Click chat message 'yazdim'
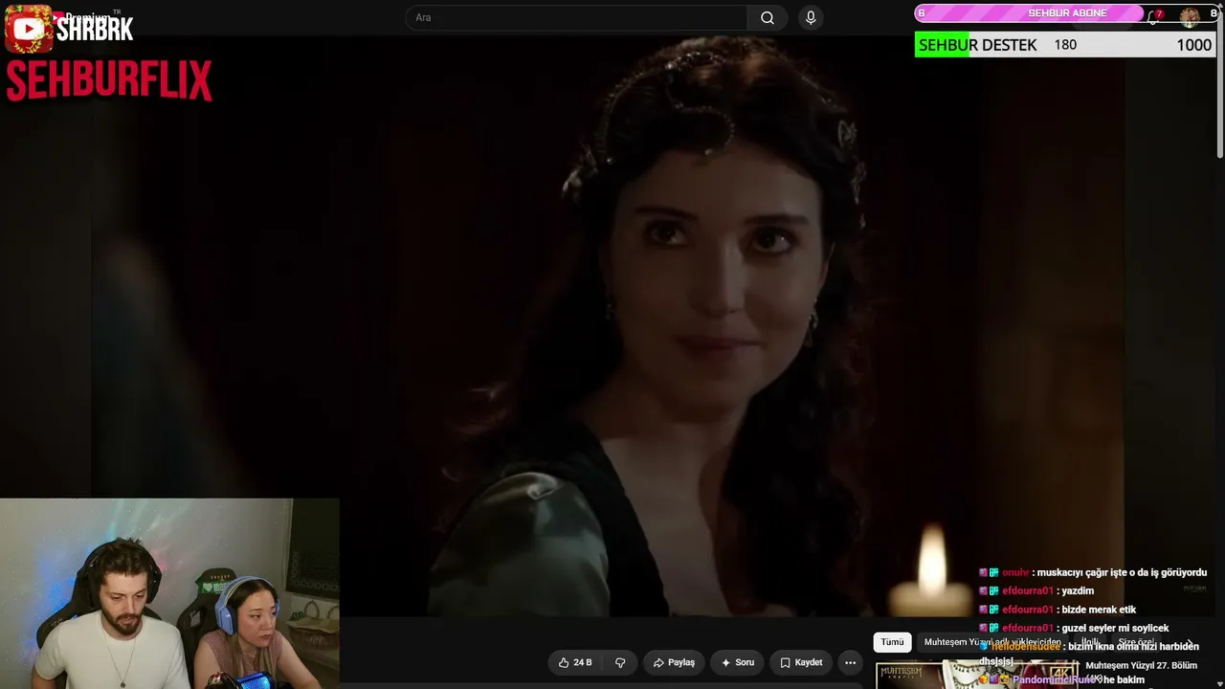 (1078, 590)
